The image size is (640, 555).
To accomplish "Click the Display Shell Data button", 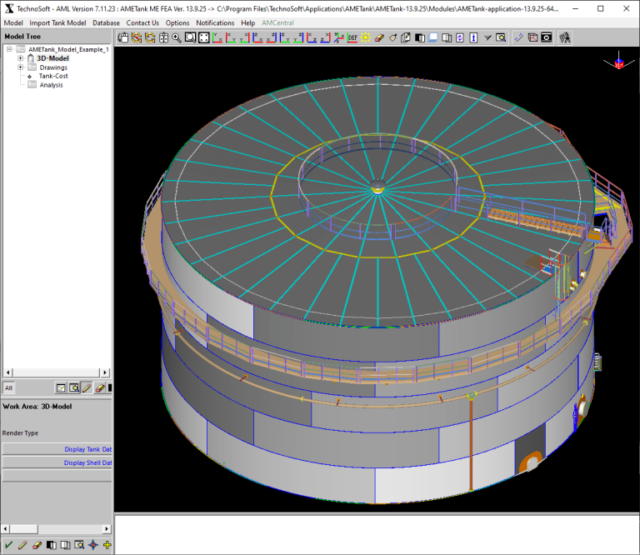I will pos(57,462).
